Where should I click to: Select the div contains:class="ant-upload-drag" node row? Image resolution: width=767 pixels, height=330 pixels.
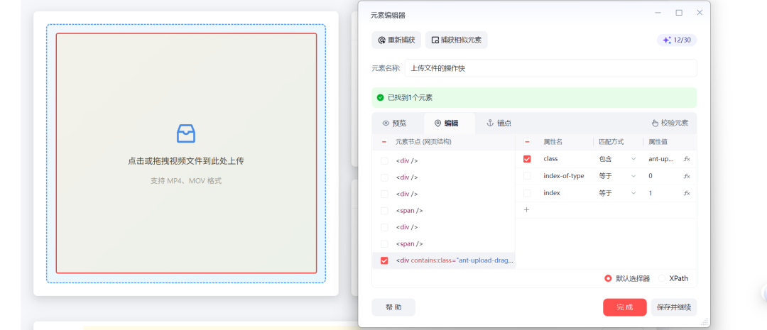[x=444, y=260]
